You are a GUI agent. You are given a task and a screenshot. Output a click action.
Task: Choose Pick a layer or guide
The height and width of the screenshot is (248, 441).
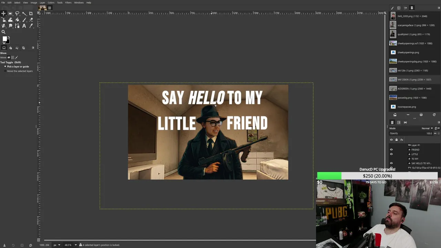[17, 66]
